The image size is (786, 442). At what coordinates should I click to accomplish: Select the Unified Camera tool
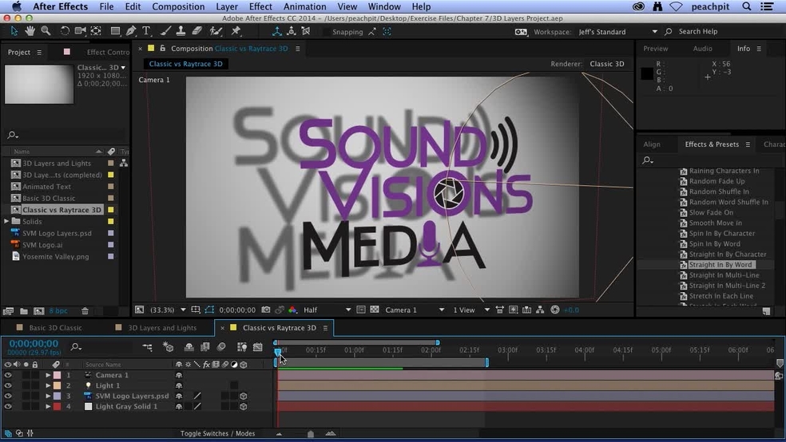[80, 31]
